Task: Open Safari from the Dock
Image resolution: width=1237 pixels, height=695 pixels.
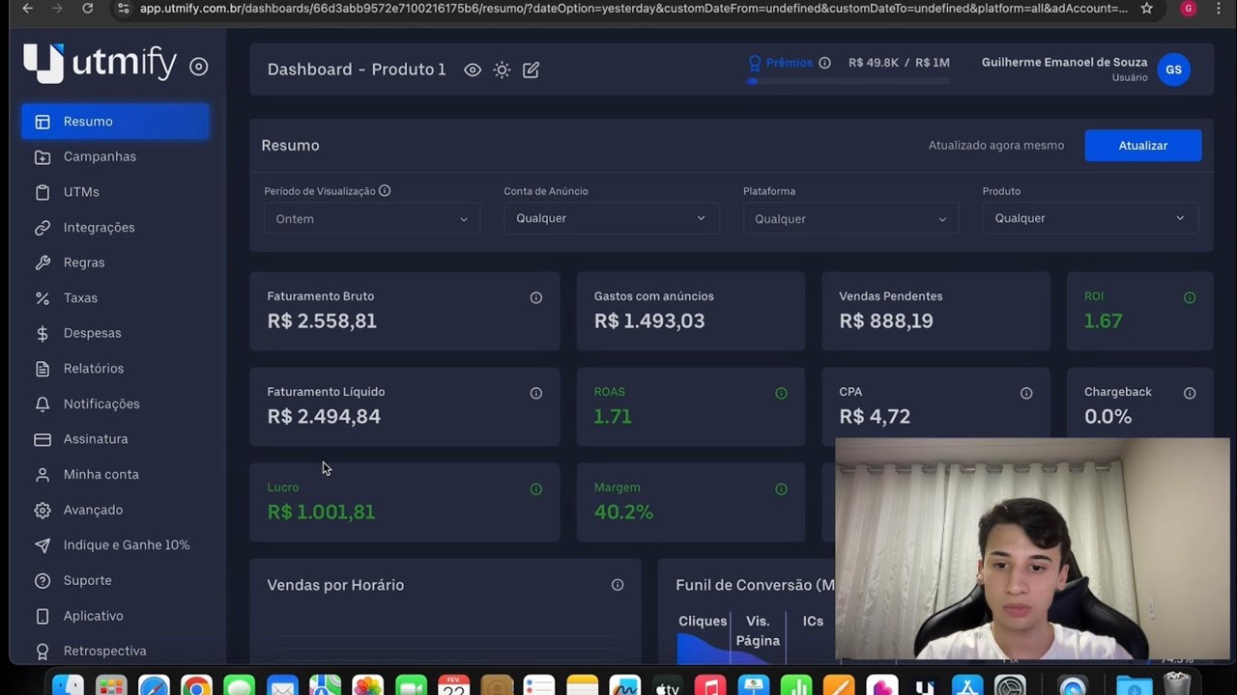Action: point(154,686)
